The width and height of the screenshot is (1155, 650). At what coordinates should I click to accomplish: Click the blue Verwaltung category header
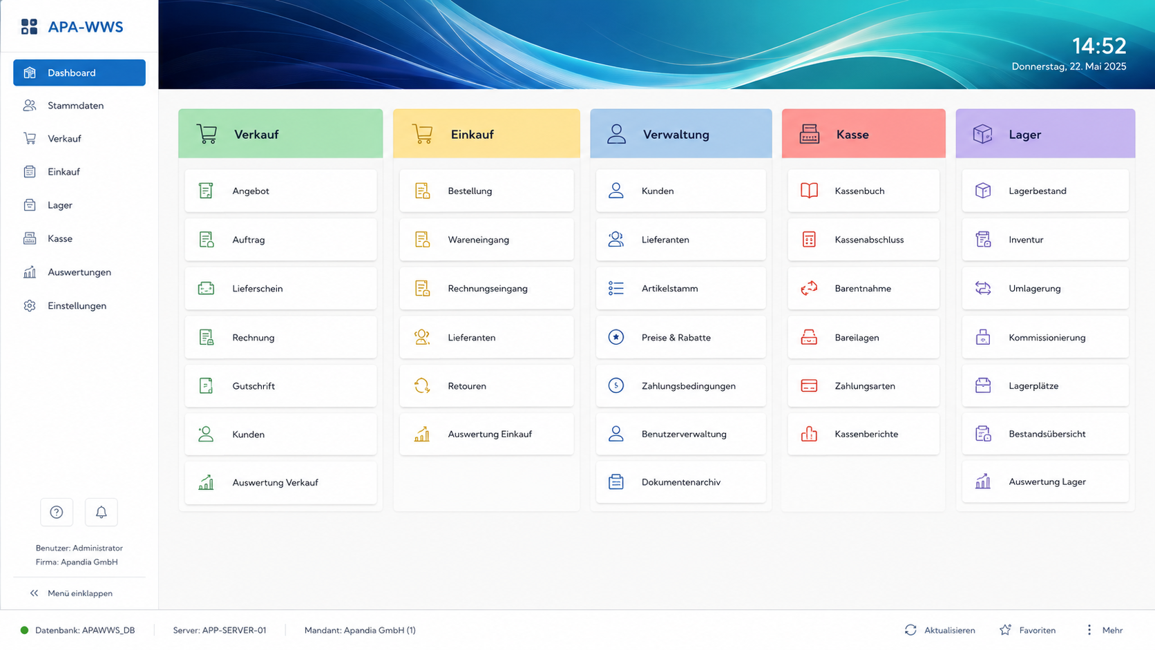tap(680, 133)
